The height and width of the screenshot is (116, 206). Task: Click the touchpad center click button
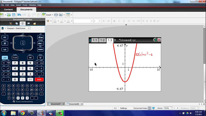pyautogui.click(x=23, y=43)
